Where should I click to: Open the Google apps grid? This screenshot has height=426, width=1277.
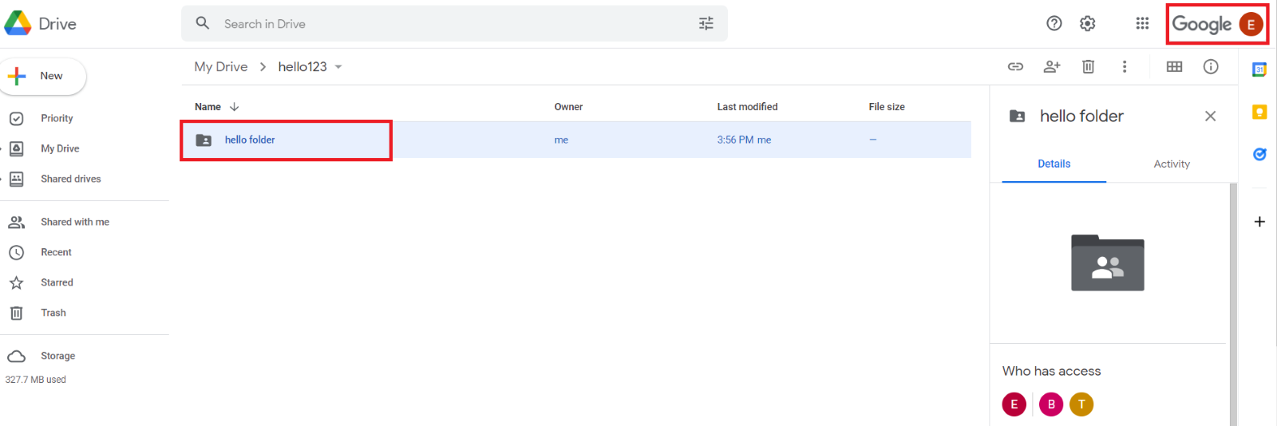tap(1142, 24)
